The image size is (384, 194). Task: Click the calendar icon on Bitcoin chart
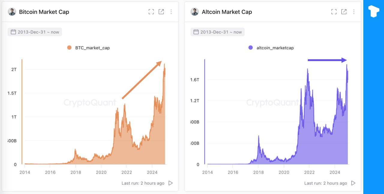[x=13, y=32]
